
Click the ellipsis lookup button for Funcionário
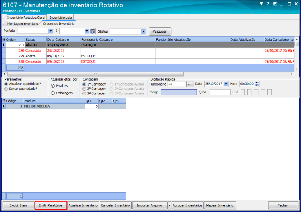190,84
